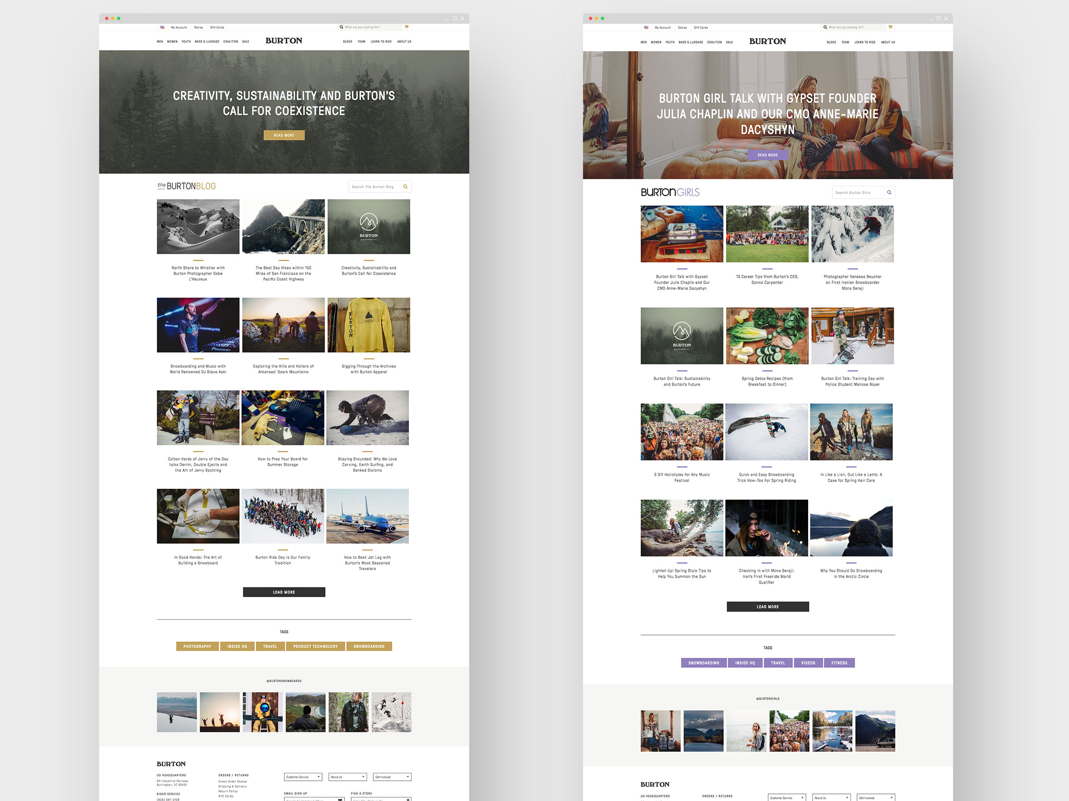Click the red traffic-light dot in the left window
Screen dimensions: 1069x801
tap(107, 18)
